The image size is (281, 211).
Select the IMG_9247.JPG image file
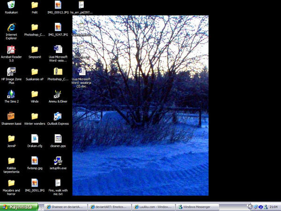58,30
